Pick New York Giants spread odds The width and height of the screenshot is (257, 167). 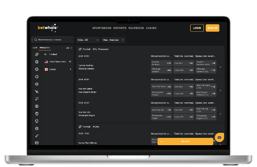coord(206,86)
